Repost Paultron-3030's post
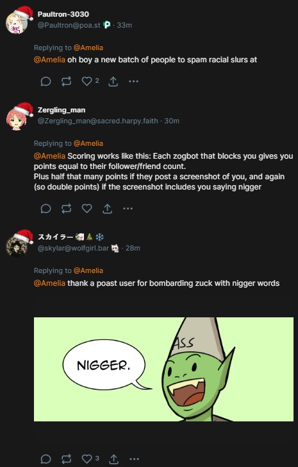The width and height of the screenshot is (298, 467). [66, 82]
